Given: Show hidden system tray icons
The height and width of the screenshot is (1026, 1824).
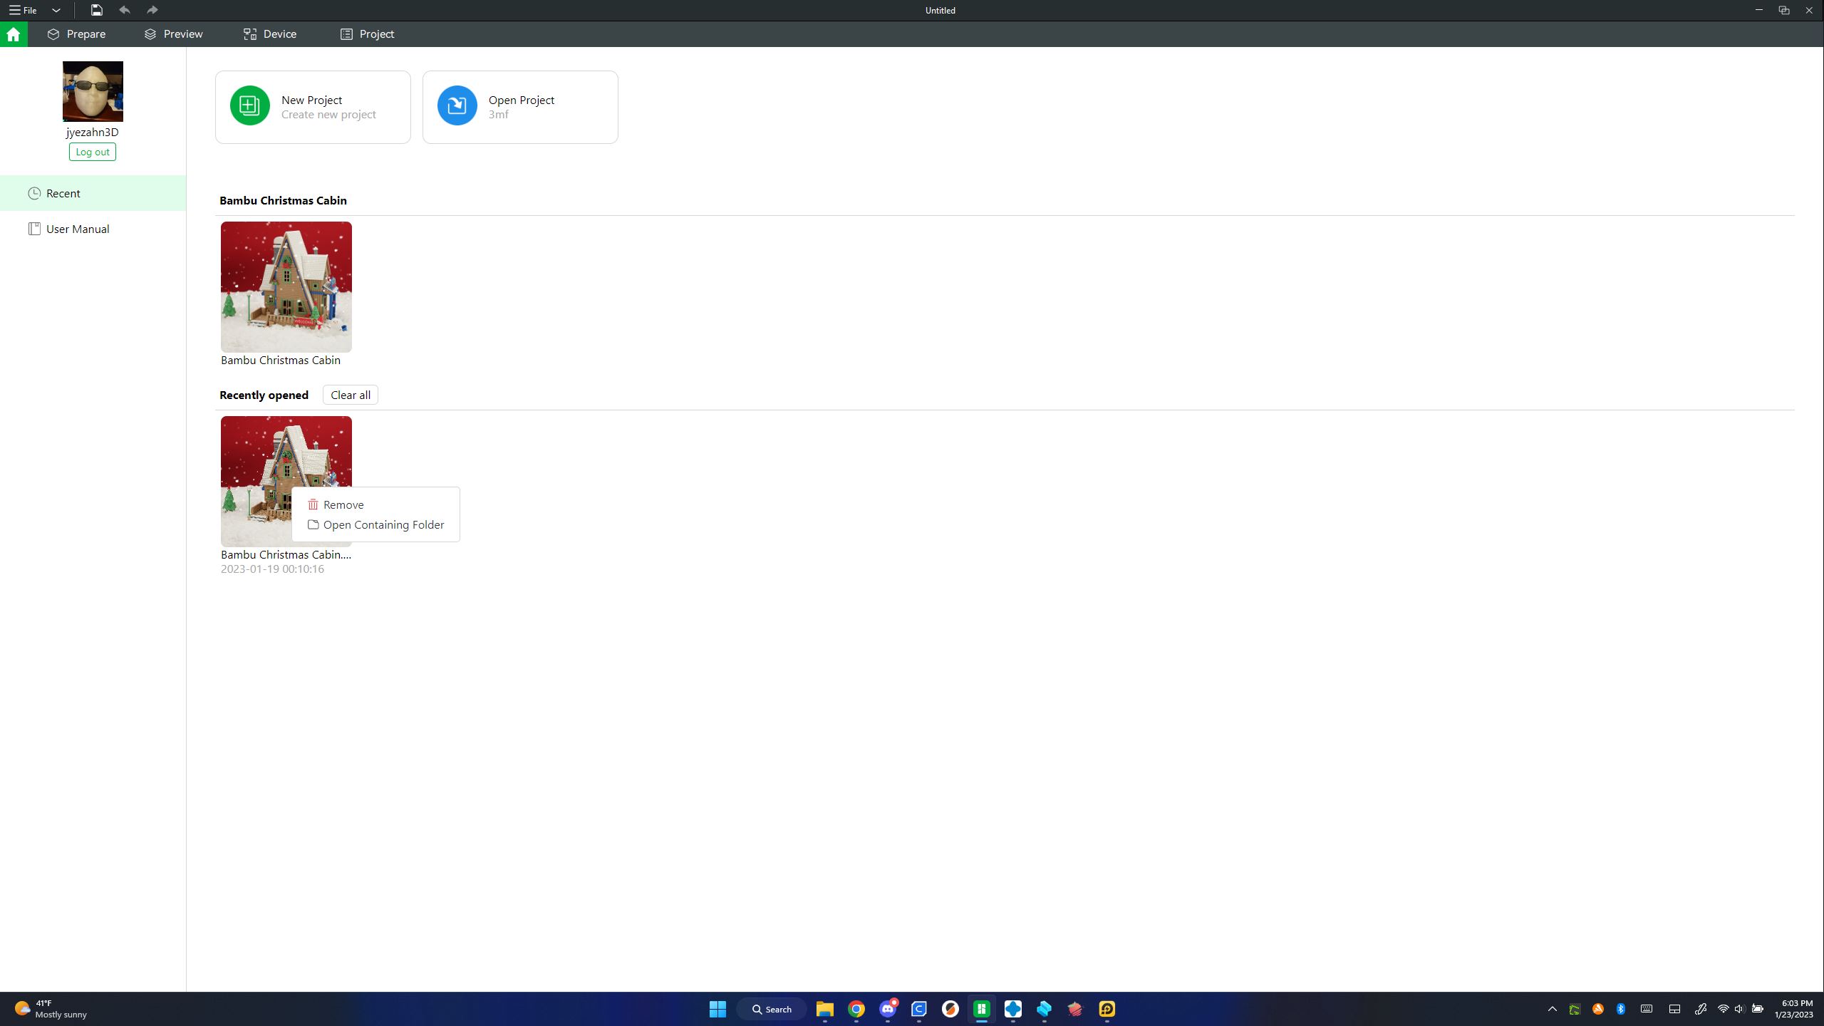Looking at the screenshot, I should point(1553,1009).
